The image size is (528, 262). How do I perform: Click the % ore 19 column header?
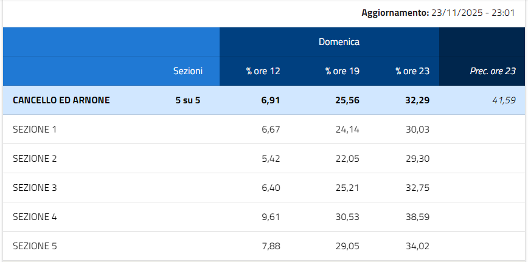point(342,71)
